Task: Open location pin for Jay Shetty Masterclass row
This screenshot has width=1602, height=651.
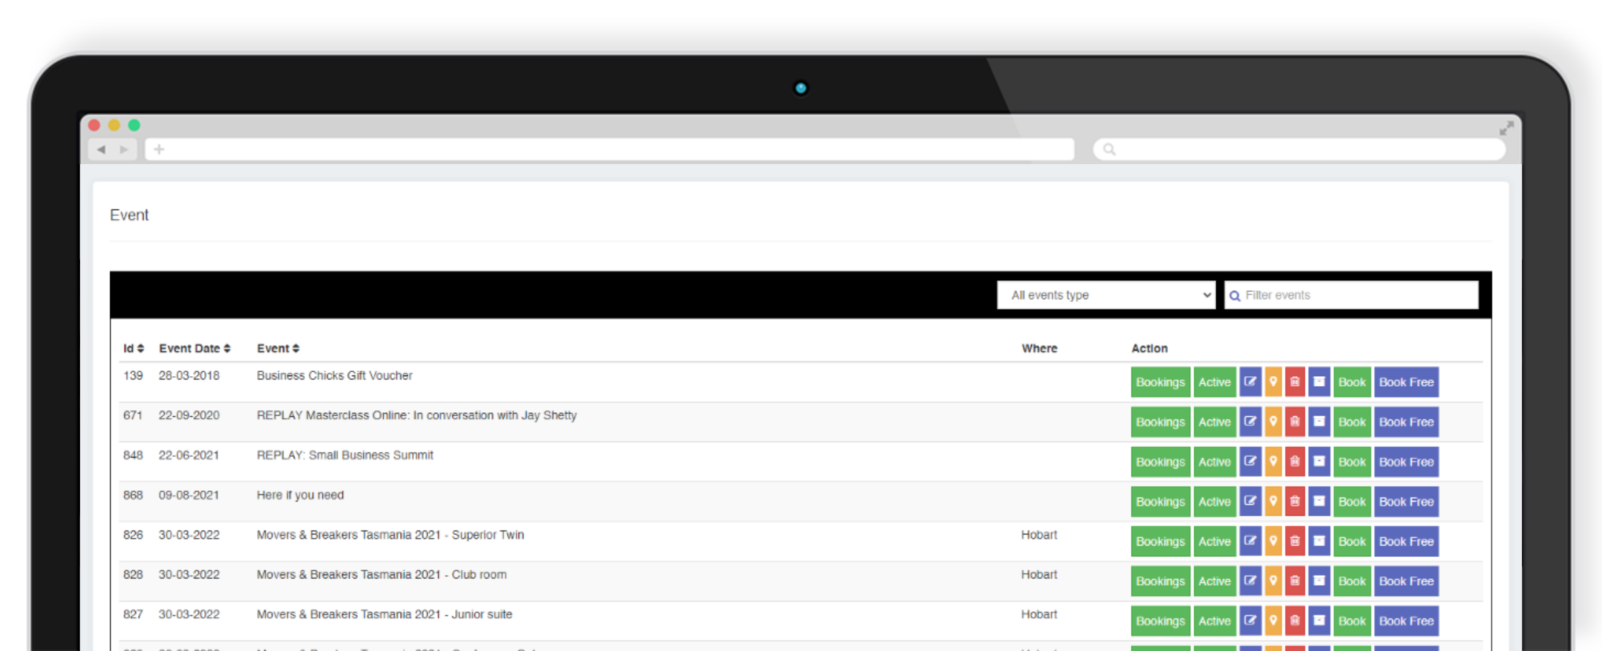Action: 1274,422
